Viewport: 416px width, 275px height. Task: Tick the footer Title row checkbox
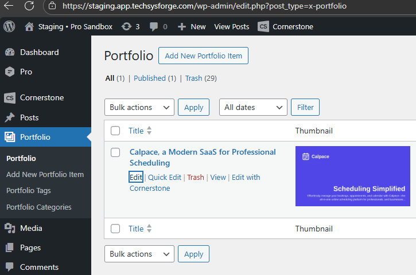pyautogui.click(x=115, y=229)
